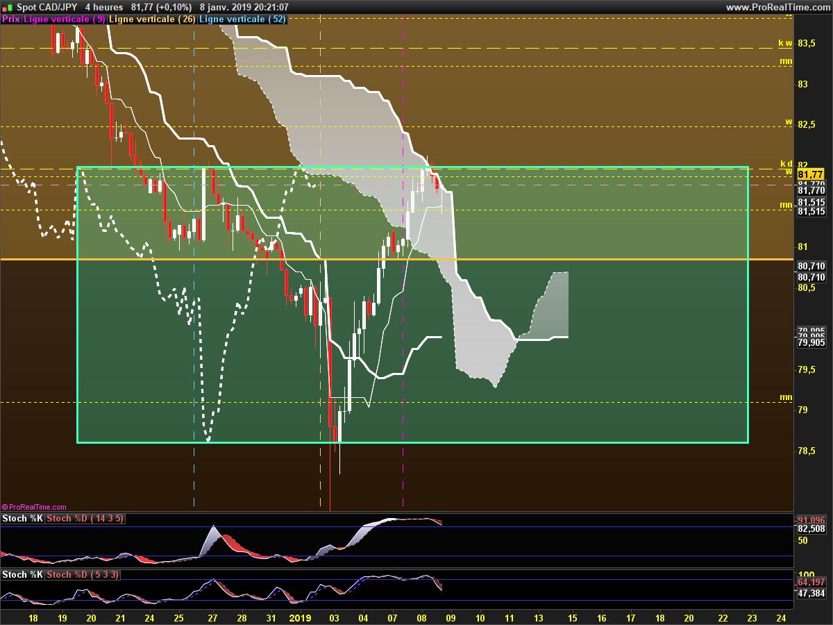Click the '8 janv. 2019 20:21:07' timestamp
Image resolution: width=833 pixels, height=625 pixels.
tap(244, 7)
